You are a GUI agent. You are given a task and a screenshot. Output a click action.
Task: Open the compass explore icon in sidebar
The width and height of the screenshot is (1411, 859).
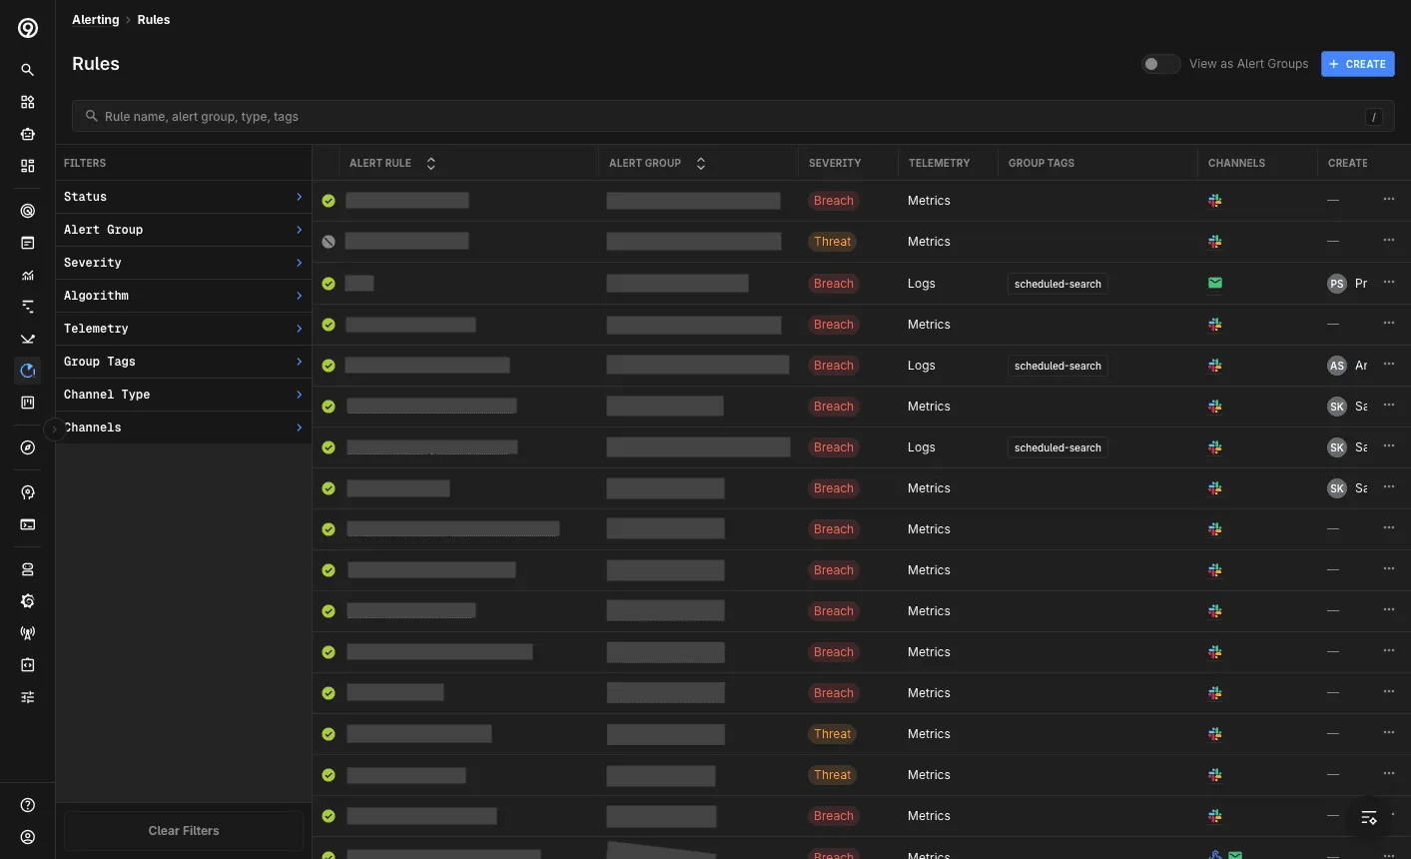pyautogui.click(x=28, y=447)
